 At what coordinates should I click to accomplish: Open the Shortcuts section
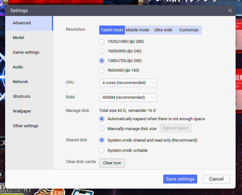point(29,97)
